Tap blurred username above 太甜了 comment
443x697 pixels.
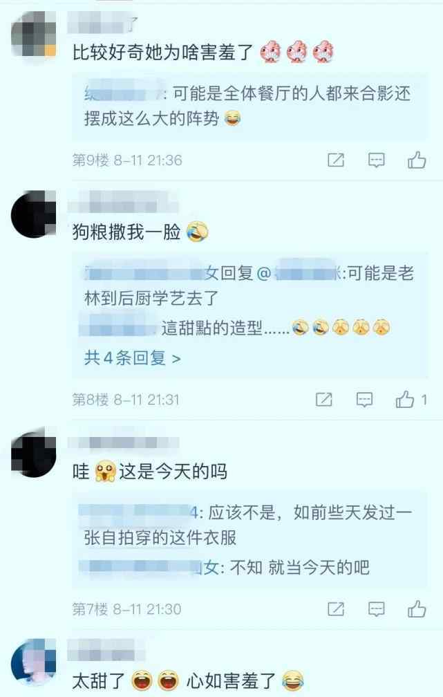pyautogui.click(x=107, y=649)
